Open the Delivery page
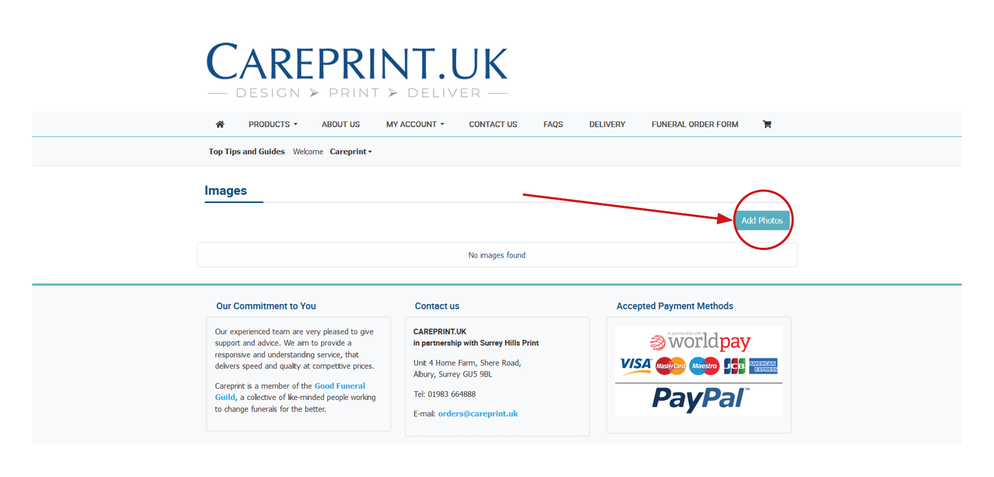 (607, 124)
